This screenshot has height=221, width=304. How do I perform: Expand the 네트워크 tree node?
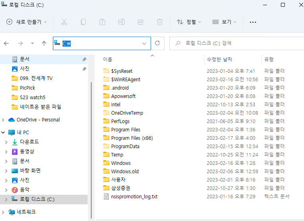tap(3, 212)
